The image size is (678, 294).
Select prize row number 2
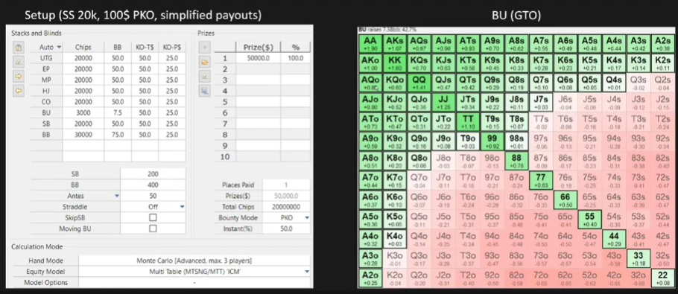point(225,69)
